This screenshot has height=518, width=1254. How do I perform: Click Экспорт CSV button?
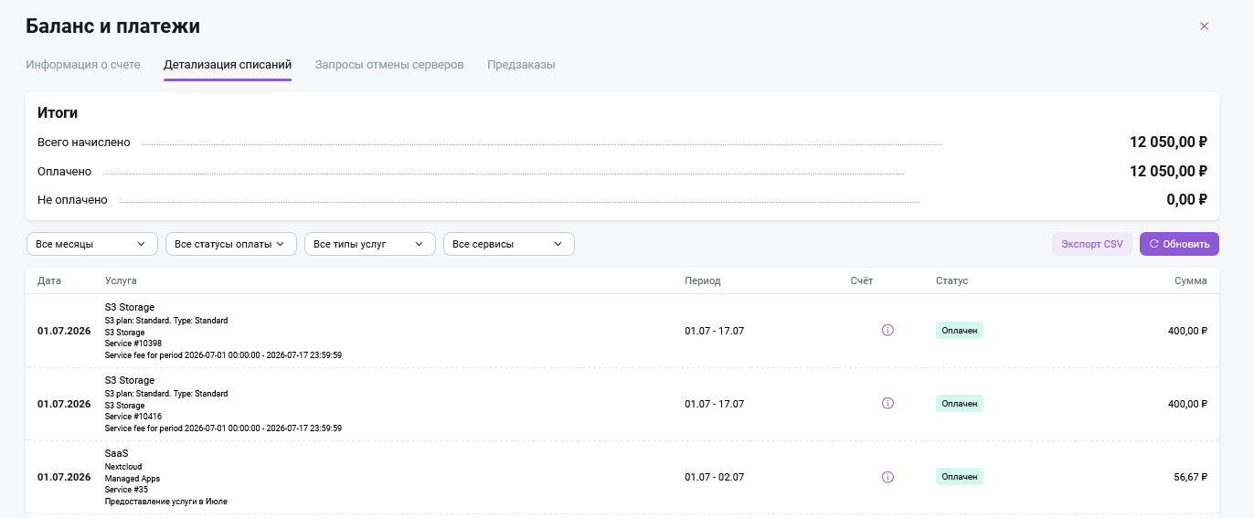pyautogui.click(x=1092, y=244)
